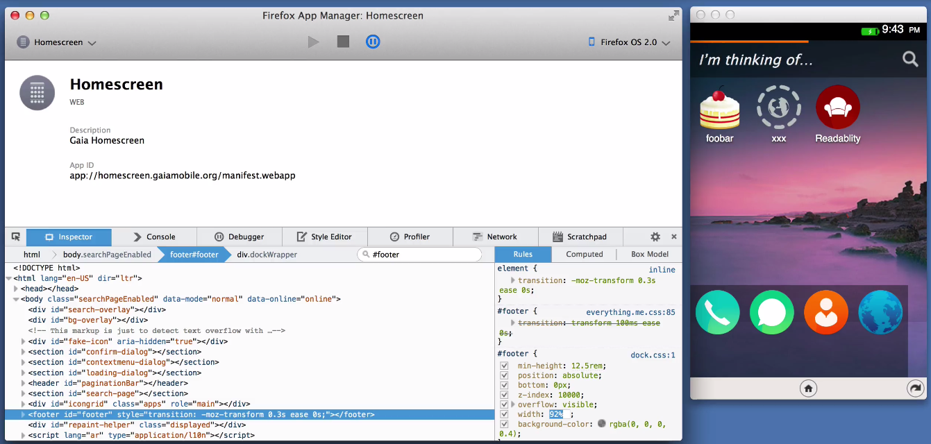Open the Phone dialer app in dock

pyautogui.click(x=717, y=313)
